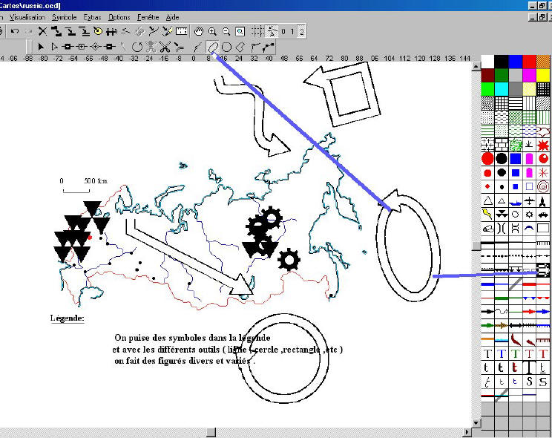Select the ellipse drawing tool

(212, 47)
